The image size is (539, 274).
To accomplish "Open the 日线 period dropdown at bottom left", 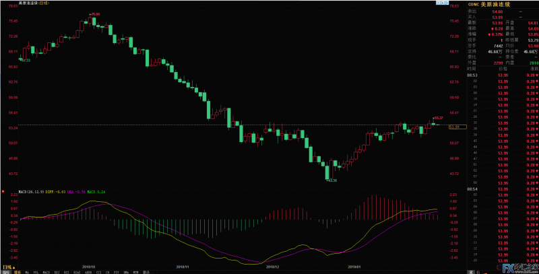I will coord(8,267).
